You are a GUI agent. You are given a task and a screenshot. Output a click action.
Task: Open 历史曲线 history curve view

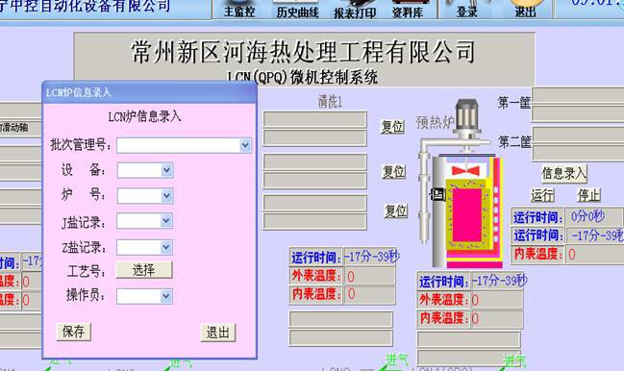pyautogui.click(x=297, y=9)
